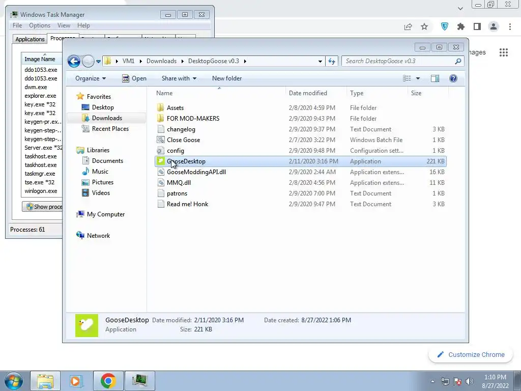The image size is (521, 391).
Task: Select Pictures library in navigation pane
Action: [x=103, y=182]
